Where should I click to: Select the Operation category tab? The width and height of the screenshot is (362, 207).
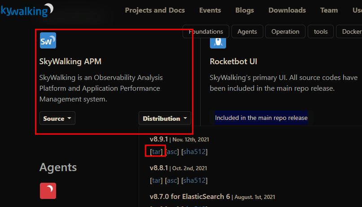[285, 31]
